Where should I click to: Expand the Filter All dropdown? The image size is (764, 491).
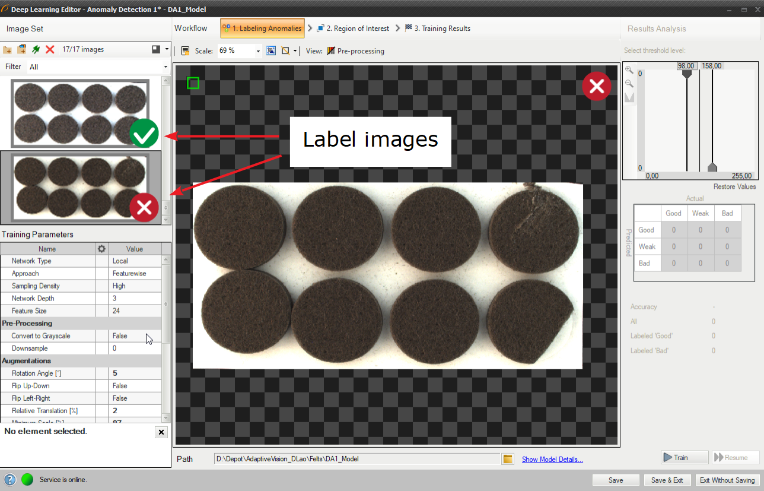[x=165, y=67]
